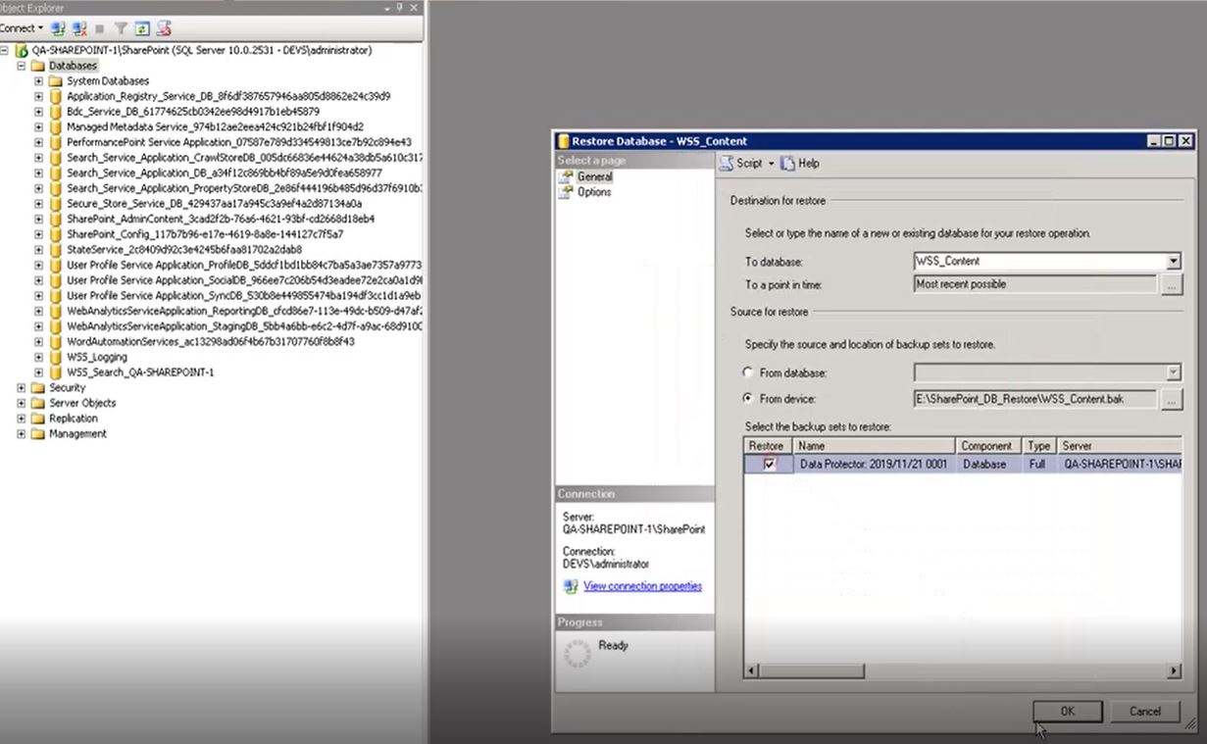Open Help in Restore Database dialog

pyautogui.click(x=799, y=164)
